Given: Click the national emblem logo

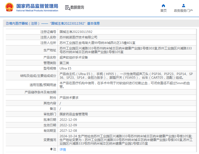Looking at the screenshot, I should coord(9,7).
